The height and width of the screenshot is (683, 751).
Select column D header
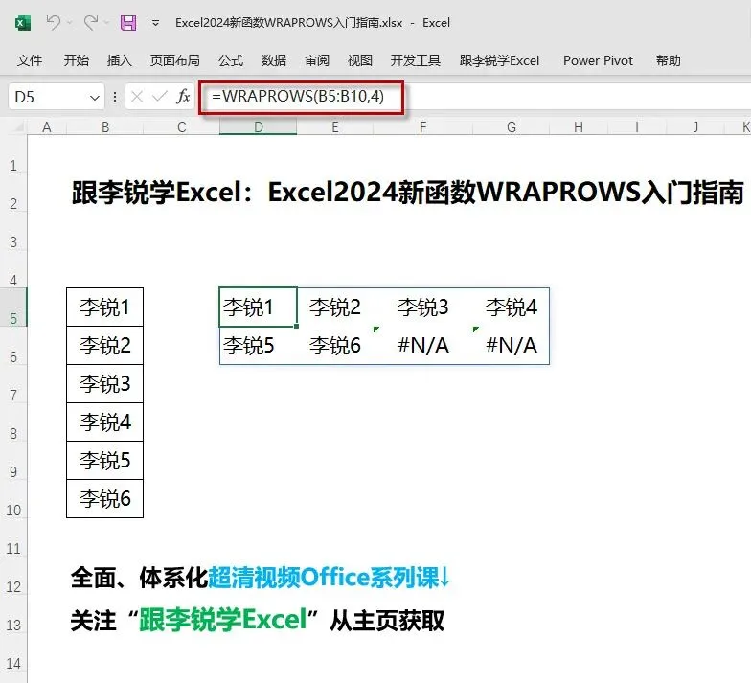coord(259,126)
